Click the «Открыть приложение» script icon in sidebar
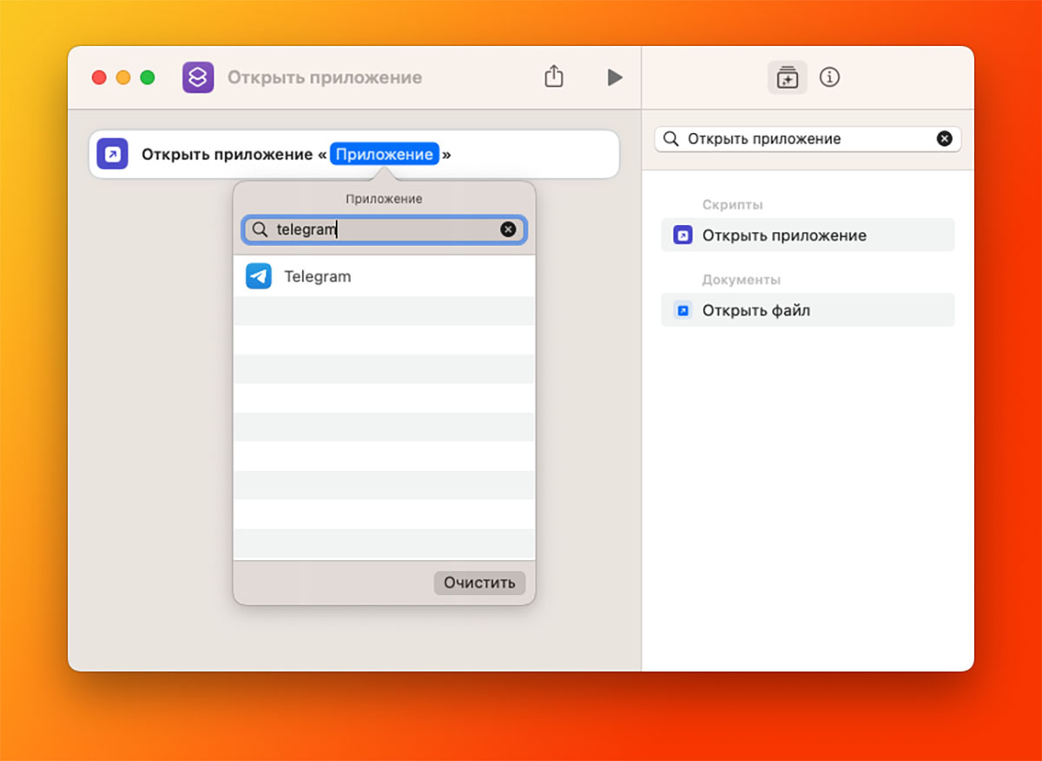1042x761 pixels. (x=682, y=235)
